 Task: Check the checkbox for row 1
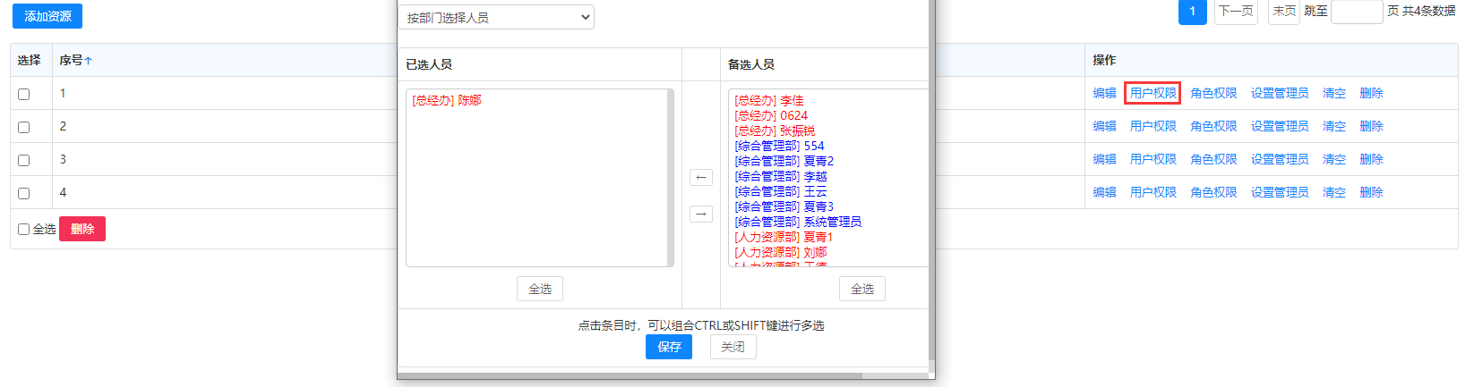coord(24,94)
